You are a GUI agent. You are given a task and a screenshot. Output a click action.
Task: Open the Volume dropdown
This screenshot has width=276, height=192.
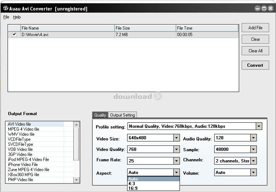[253, 173]
